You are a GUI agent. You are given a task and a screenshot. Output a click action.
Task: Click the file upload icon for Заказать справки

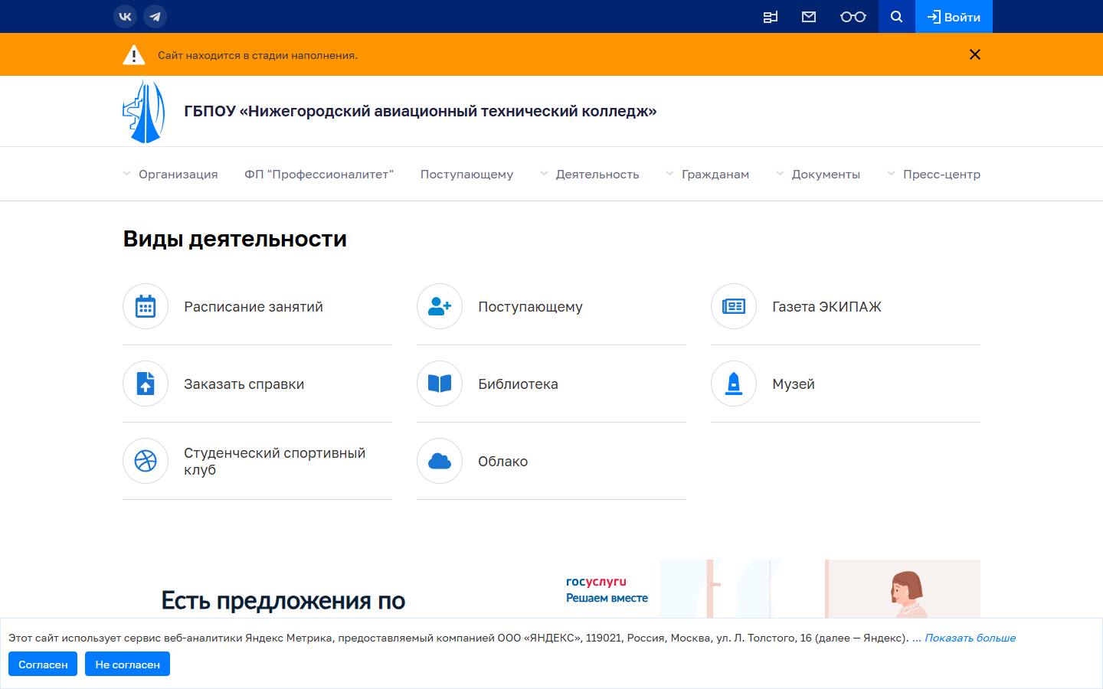[146, 384]
